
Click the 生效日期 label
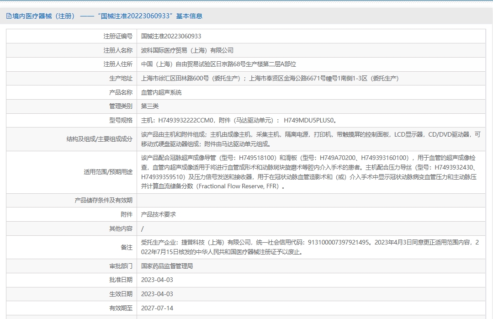pyautogui.click(x=121, y=294)
